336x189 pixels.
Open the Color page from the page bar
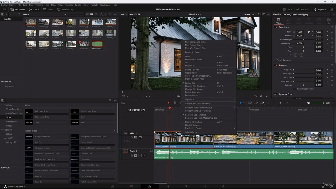click(x=186, y=186)
